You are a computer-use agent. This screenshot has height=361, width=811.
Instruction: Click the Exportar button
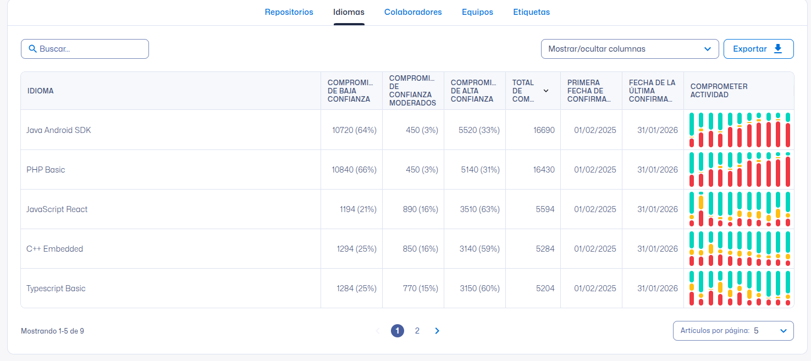point(758,49)
